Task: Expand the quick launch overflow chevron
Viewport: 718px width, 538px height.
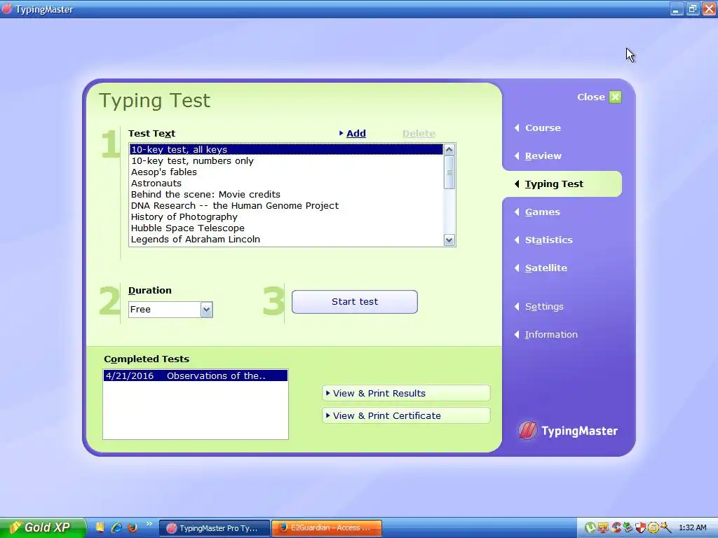Action: coord(149,524)
